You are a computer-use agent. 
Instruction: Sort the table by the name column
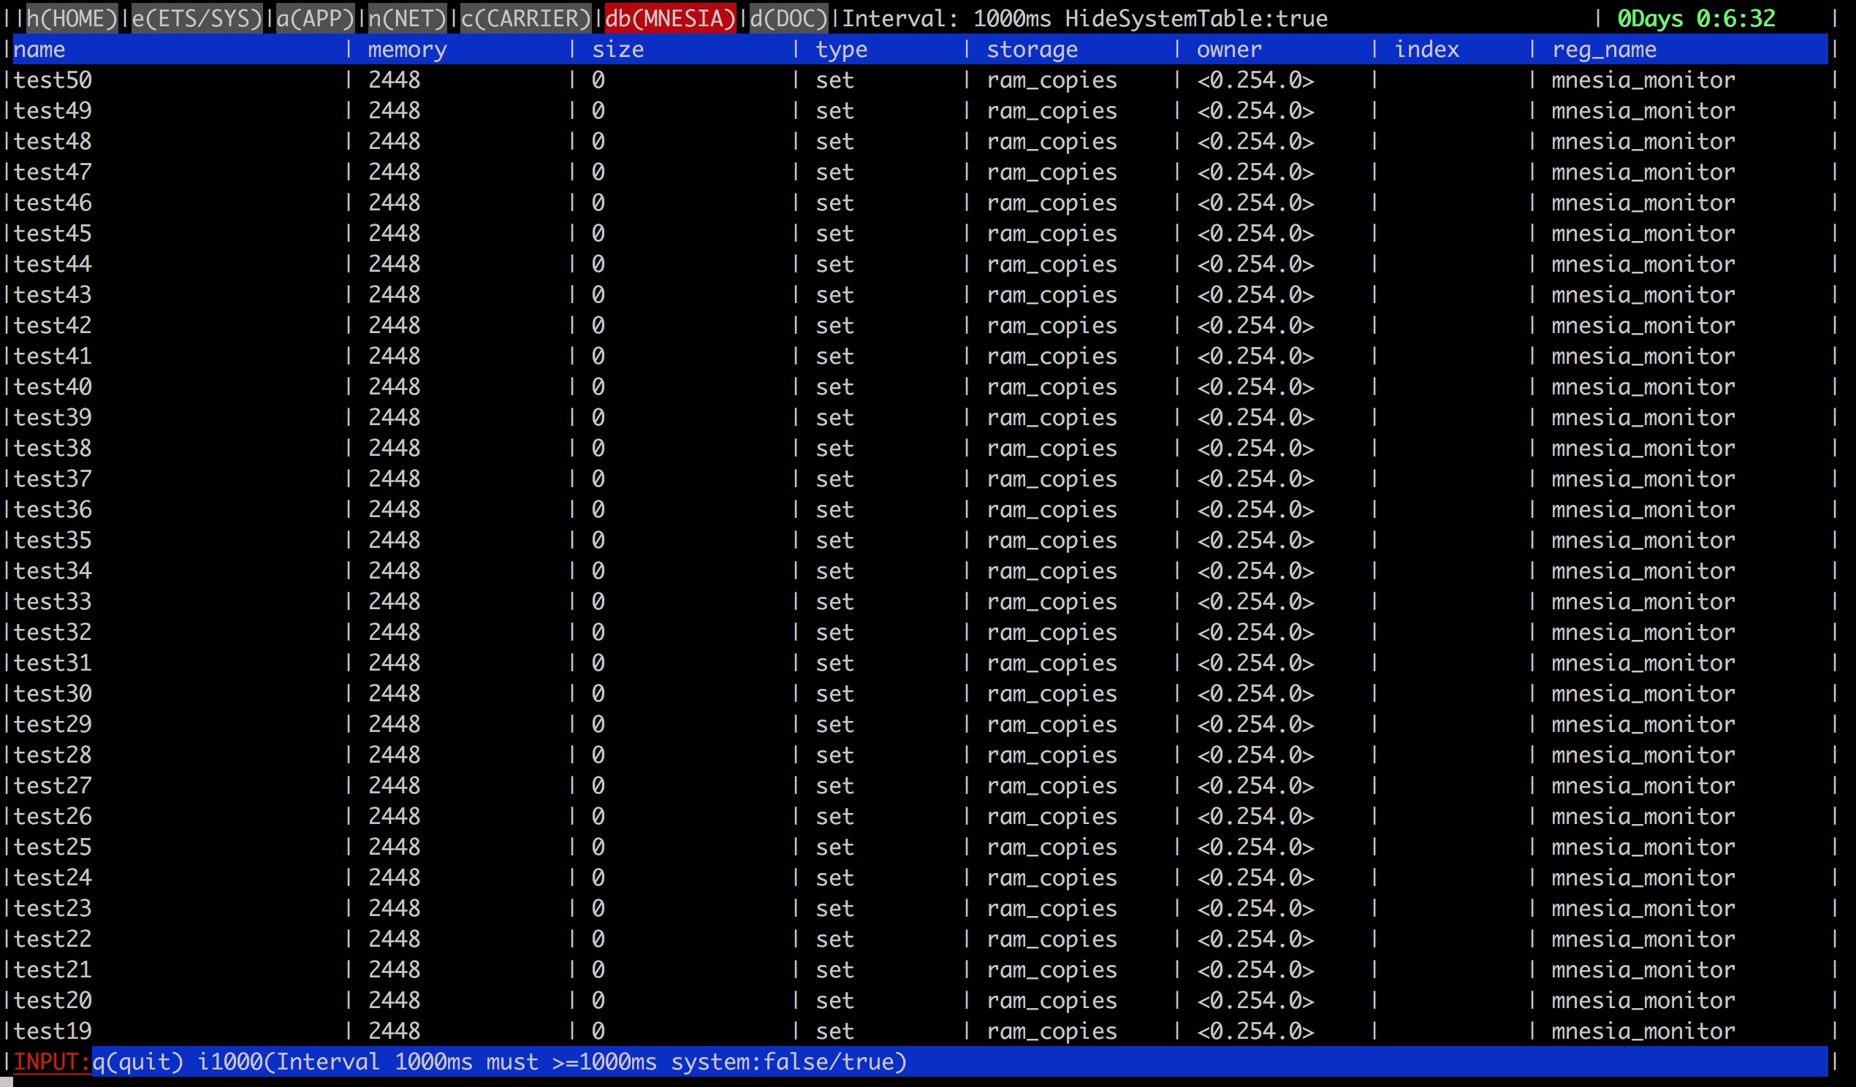(x=40, y=49)
